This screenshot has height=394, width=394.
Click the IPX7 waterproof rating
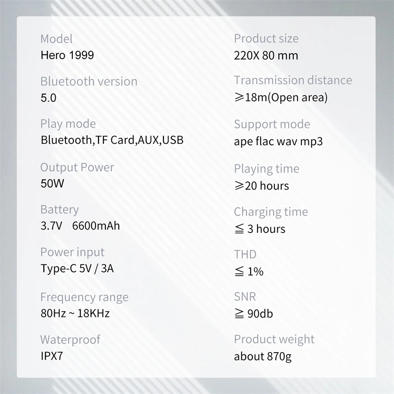tap(52, 356)
